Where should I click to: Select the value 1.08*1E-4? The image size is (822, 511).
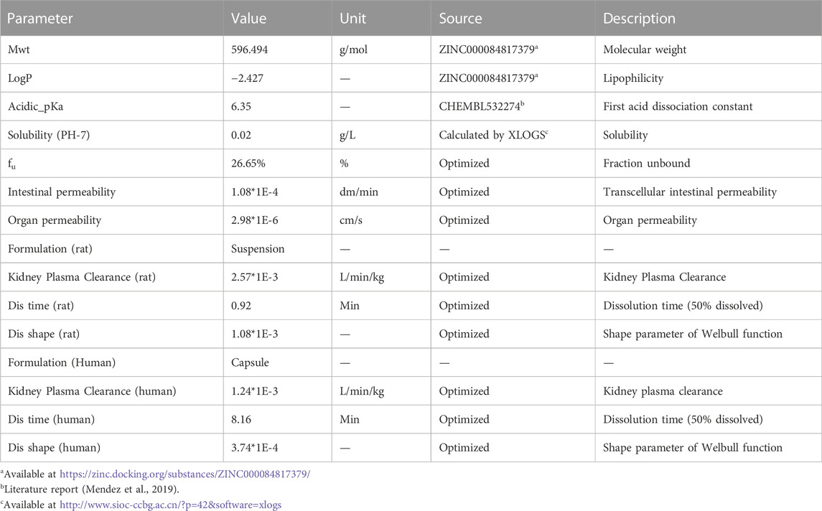pos(255,192)
